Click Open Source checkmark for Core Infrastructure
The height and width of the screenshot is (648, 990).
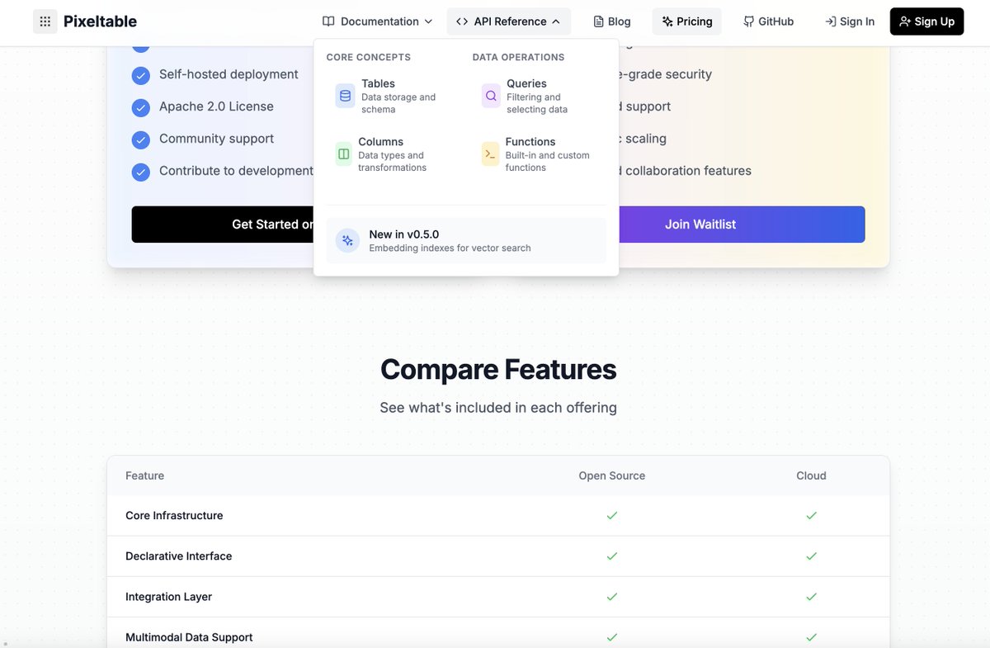[612, 515]
